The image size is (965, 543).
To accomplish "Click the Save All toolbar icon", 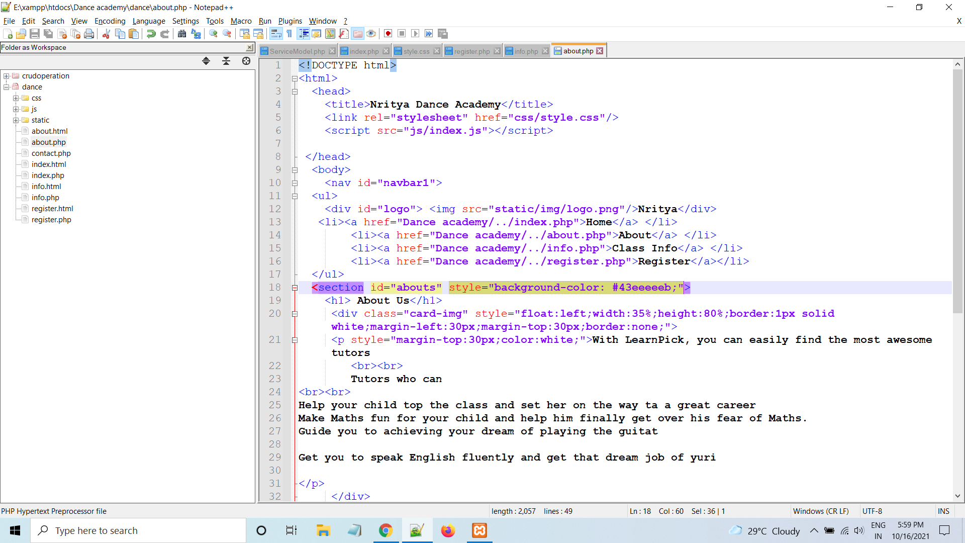I will tap(48, 34).
